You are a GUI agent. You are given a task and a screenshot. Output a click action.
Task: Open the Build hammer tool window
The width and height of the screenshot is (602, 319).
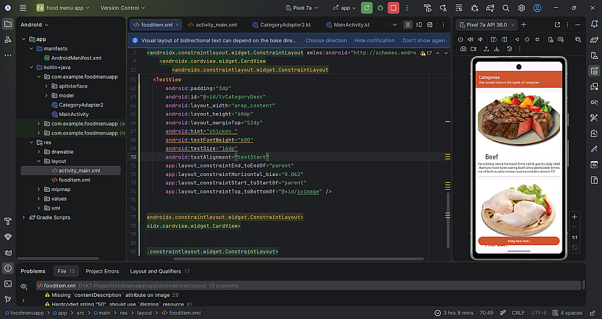click(8, 221)
